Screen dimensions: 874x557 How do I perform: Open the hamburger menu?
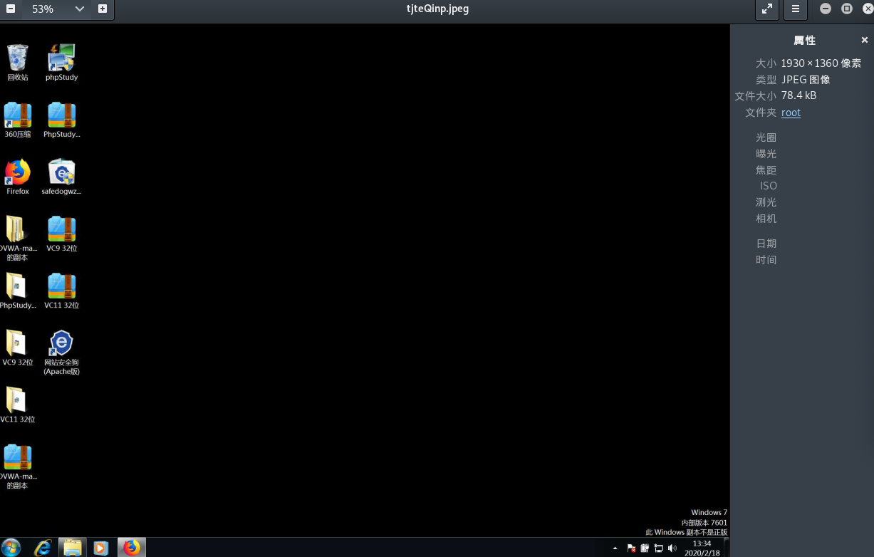point(795,9)
